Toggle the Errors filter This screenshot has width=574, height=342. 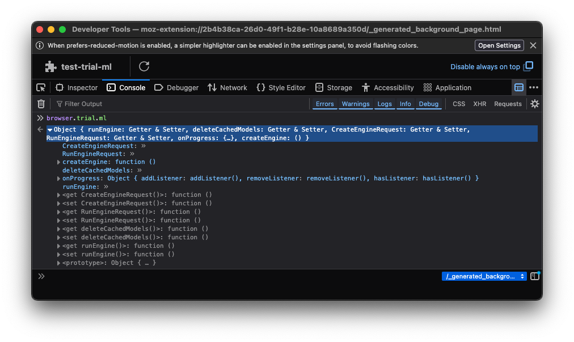tap(324, 104)
